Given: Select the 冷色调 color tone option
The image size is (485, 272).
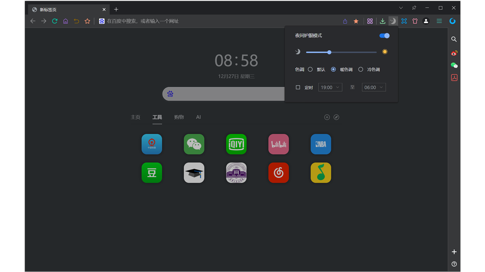Looking at the screenshot, I should [x=360, y=70].
